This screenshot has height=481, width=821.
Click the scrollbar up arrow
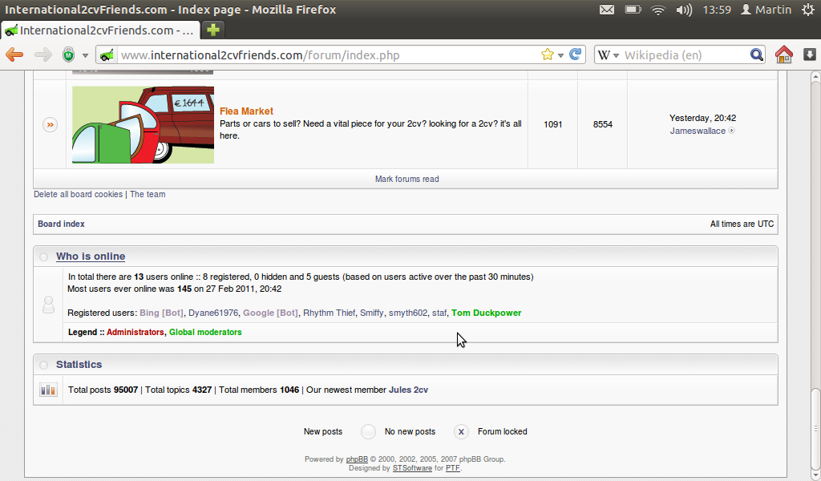[x=815, y=77]
